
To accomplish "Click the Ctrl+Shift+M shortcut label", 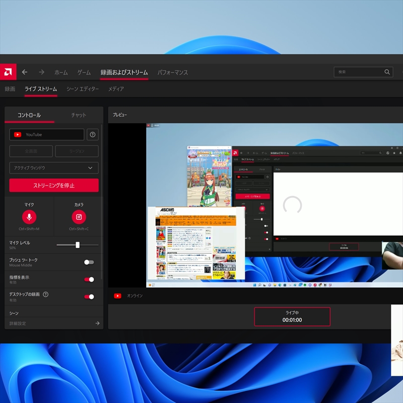I will coord(29,229).
